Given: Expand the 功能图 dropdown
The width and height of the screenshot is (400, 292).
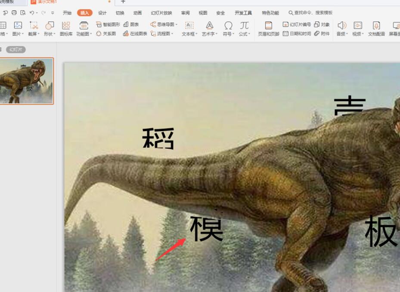Looking at the screenshot, I should 91,34.
